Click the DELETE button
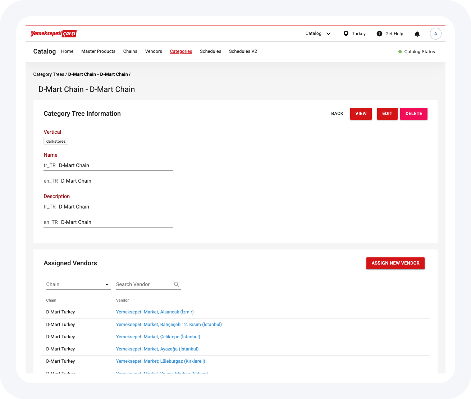Screen dimensions: 471x399 (414, 114)
